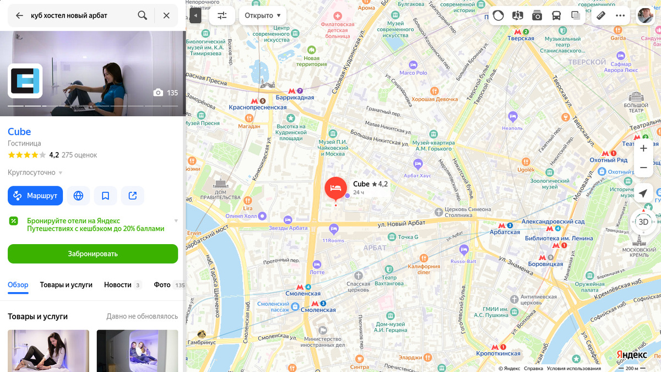661x372 pixels.
Task: Click the '© Яндекс' copyright link
Action: 509,368
